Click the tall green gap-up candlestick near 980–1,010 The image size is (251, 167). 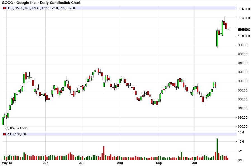pyautogui.click(x=217, y=38)
